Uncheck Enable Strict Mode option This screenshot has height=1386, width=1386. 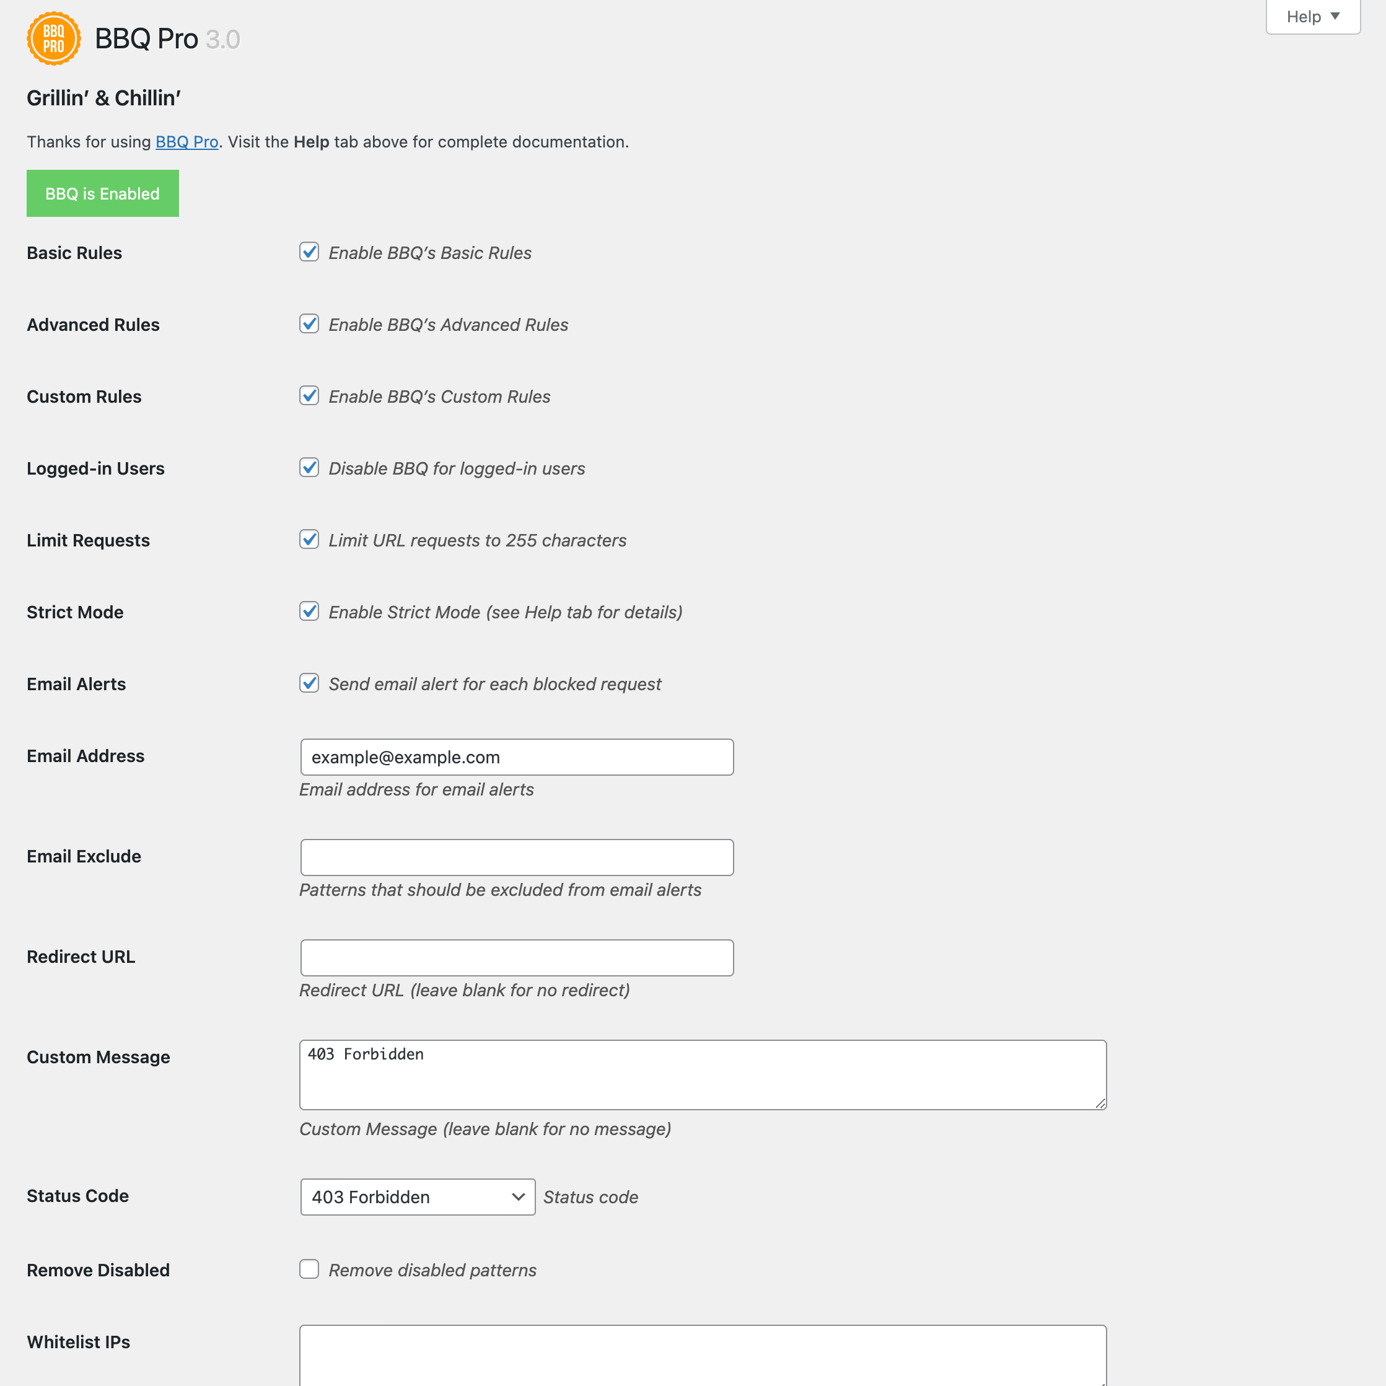[x=309, y=610]
